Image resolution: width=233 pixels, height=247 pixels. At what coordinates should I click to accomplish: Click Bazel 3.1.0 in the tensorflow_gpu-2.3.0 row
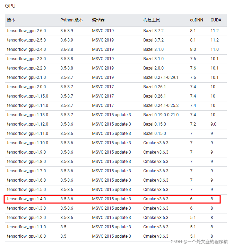[x=154, y=59]
